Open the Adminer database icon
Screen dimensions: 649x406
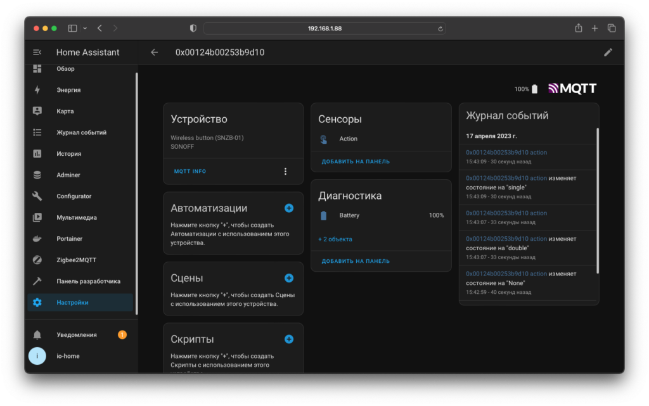pos(37,175)
